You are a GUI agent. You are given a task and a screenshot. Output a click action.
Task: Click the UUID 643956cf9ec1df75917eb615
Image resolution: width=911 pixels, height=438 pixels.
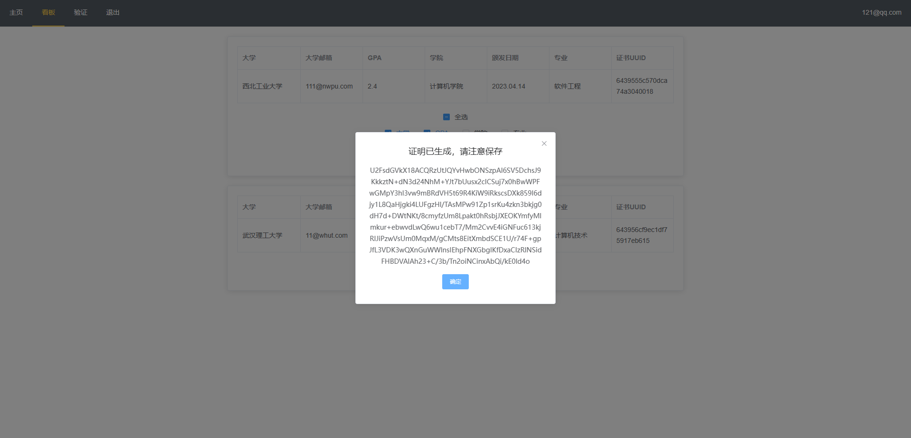[x=642, y=235]
